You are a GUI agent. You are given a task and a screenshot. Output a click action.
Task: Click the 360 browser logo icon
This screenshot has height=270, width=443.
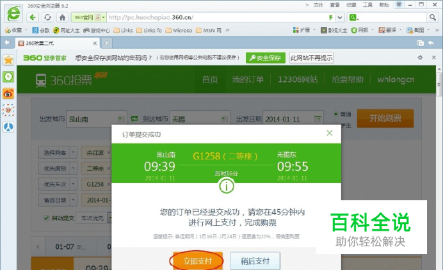point(13,13)
